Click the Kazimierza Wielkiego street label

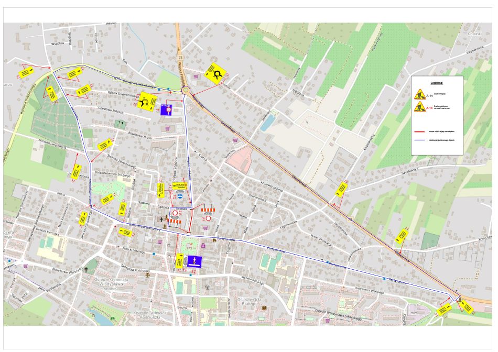[370, 291]
